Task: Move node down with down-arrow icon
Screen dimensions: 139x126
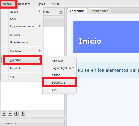Action: click(x=23, y=114)
